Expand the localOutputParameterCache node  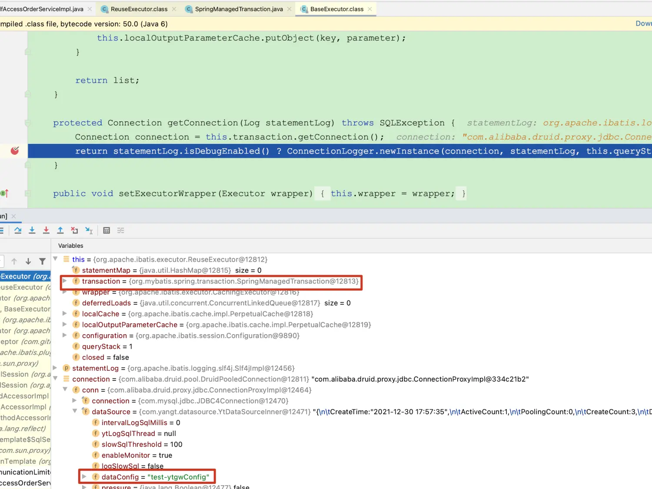click(65, 325)
